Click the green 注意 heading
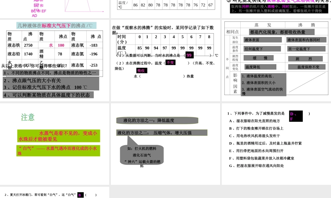This screenshot has height=198, width=331. pyautogui.click(x=28, y=117)
